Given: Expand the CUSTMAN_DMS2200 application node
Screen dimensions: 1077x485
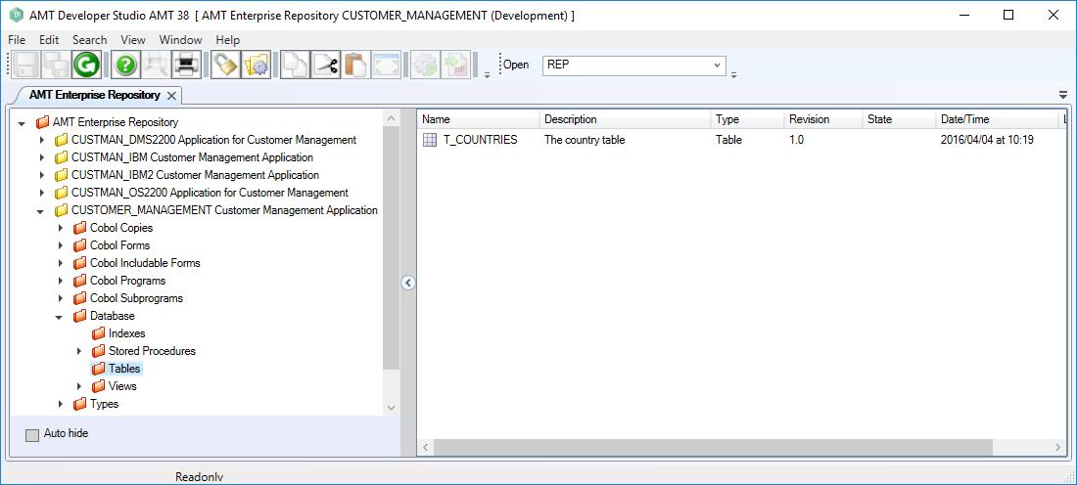Looking at the screenshot, I should pos(42,140).
